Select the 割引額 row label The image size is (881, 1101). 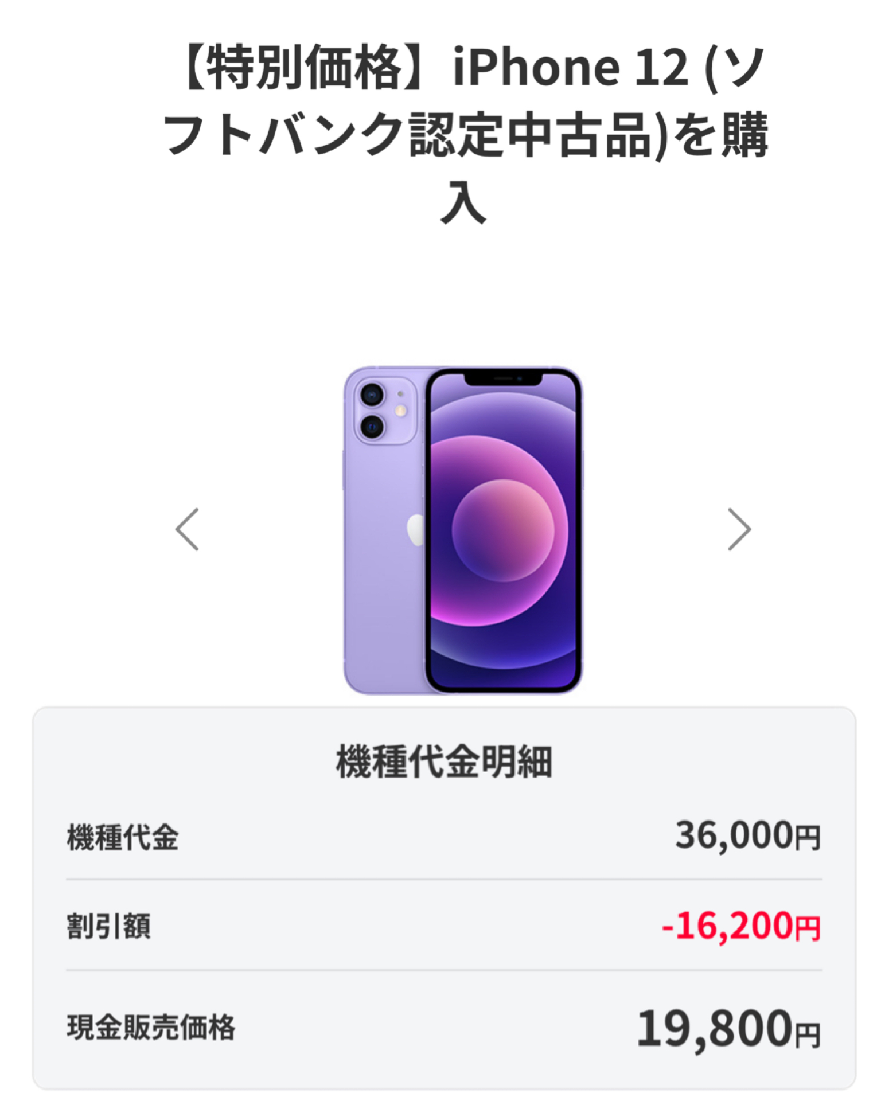108,926
